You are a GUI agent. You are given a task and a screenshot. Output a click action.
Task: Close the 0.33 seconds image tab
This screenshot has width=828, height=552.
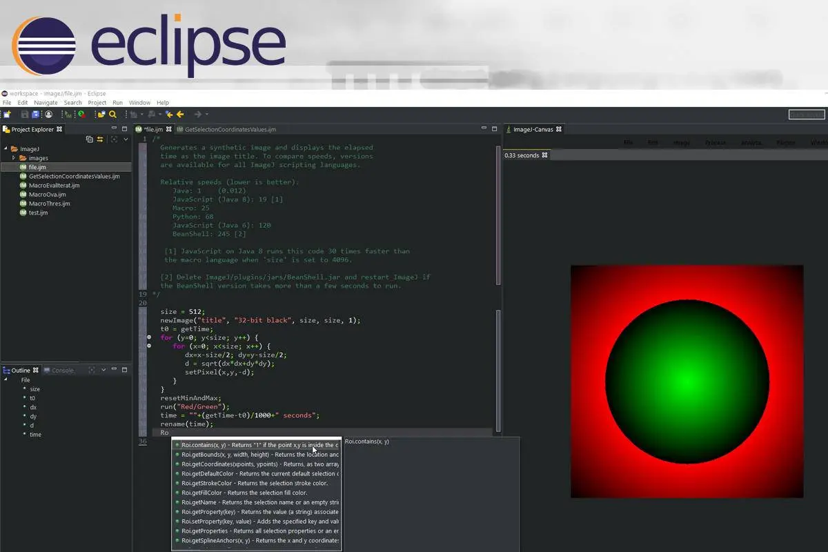(x=544, y=155)
